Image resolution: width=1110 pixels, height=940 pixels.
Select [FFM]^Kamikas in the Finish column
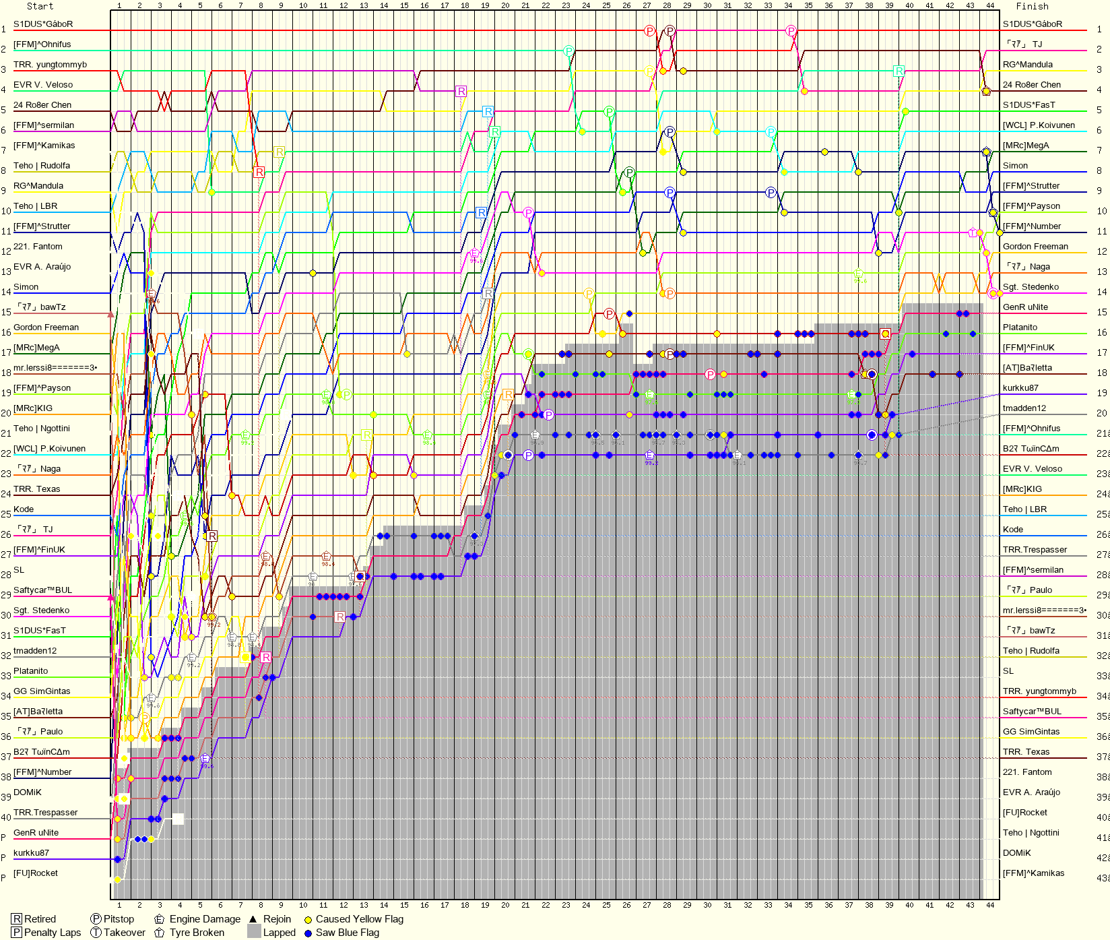(x=1034, y=873)
